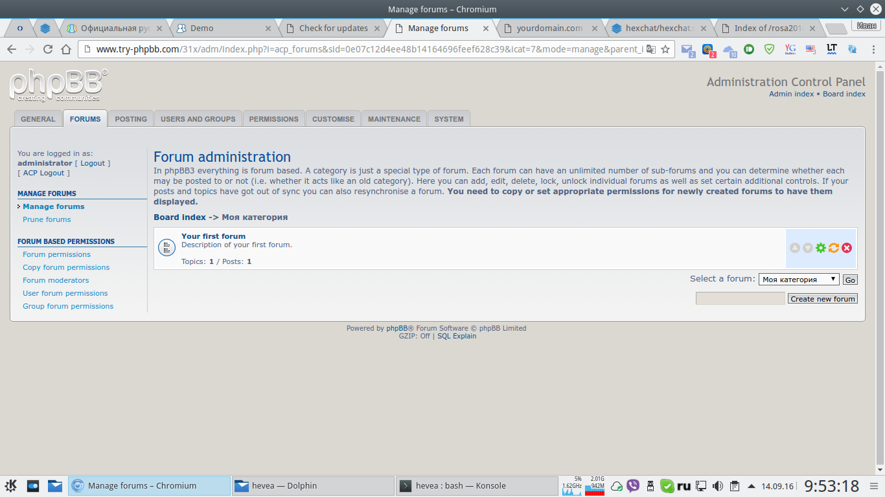Open the USERS AND GROUPS tab

[x=198, y=119]
